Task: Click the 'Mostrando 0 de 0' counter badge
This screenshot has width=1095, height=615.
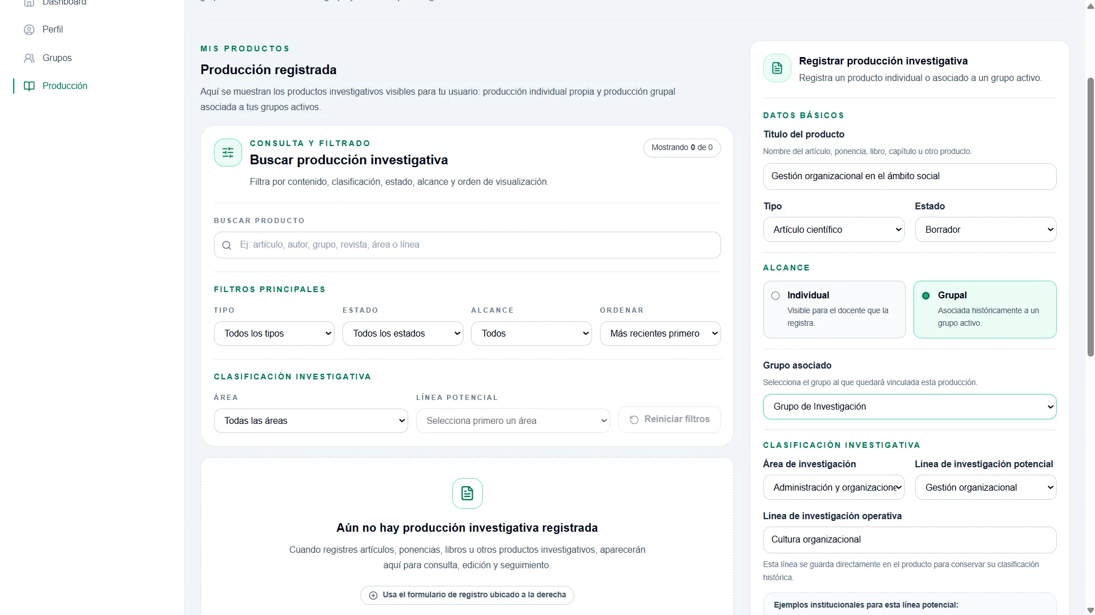Action: [x=682, y=148]
